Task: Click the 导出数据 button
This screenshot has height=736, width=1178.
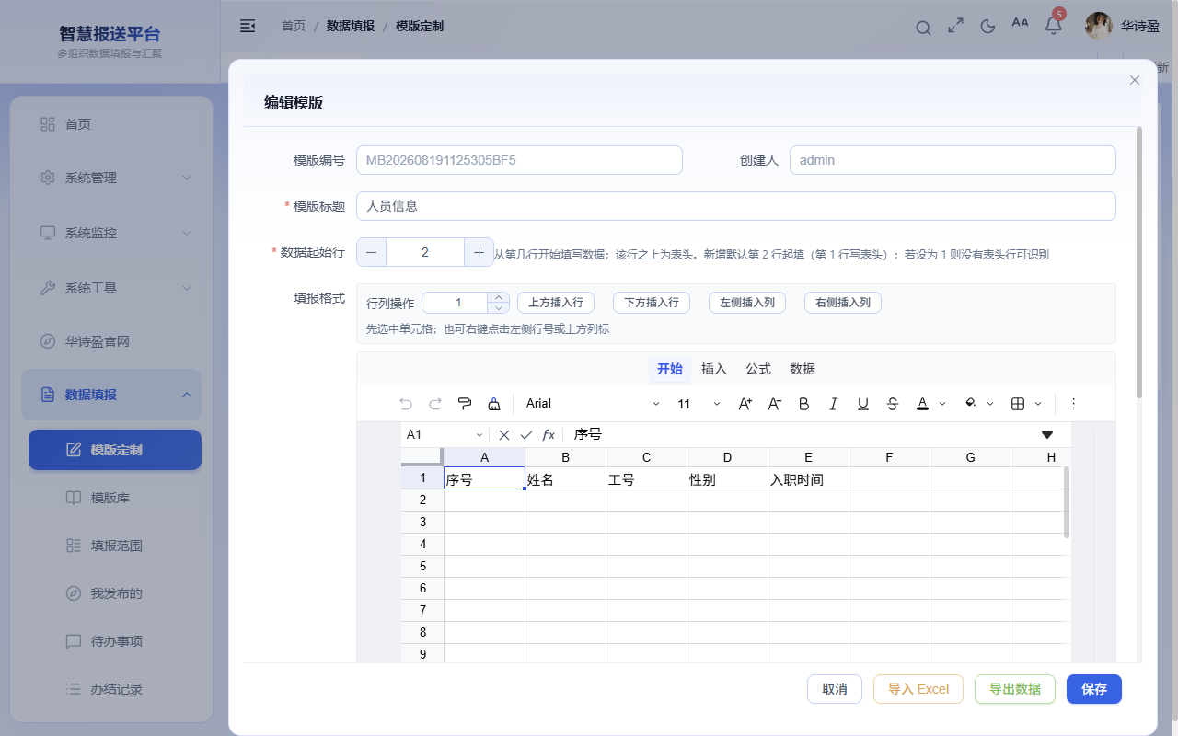Action: click(1015, 689)
